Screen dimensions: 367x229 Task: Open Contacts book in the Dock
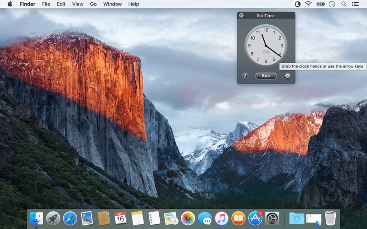click(x=104, y=218)
